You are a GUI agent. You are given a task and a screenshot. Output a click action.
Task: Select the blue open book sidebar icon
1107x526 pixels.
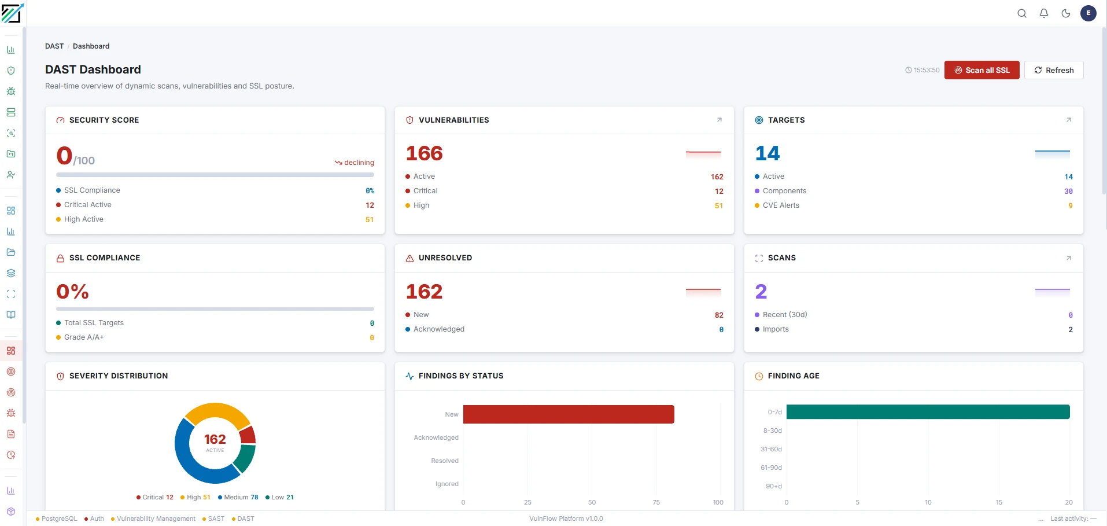point(11,315)
